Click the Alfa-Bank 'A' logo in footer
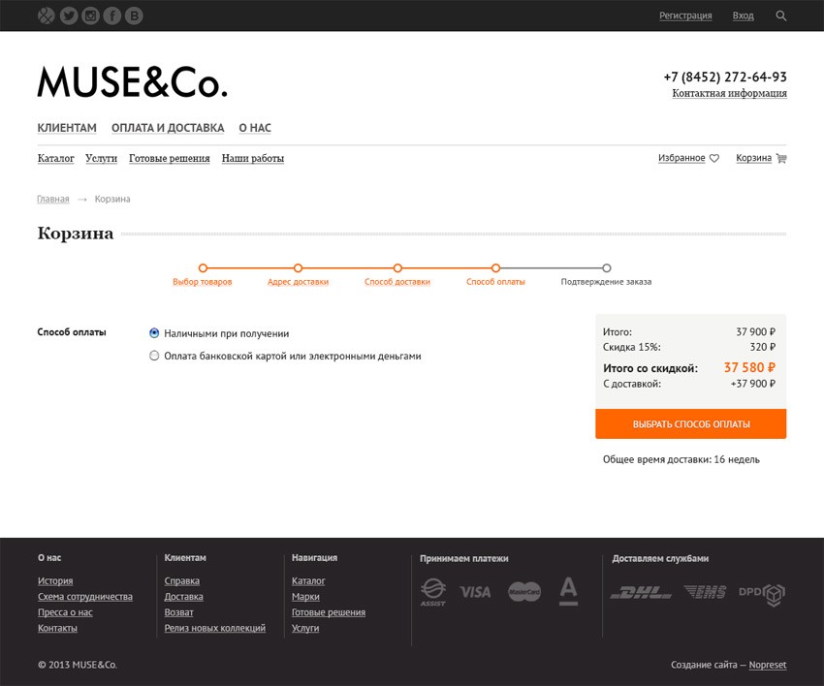 click(569, 590)
